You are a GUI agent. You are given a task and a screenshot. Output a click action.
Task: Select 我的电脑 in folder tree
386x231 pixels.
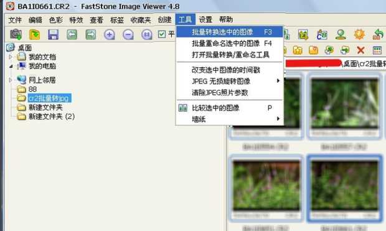[42, 66]
